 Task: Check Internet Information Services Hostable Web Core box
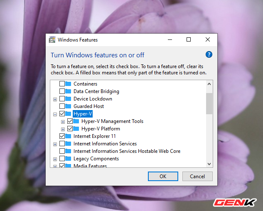62,151
